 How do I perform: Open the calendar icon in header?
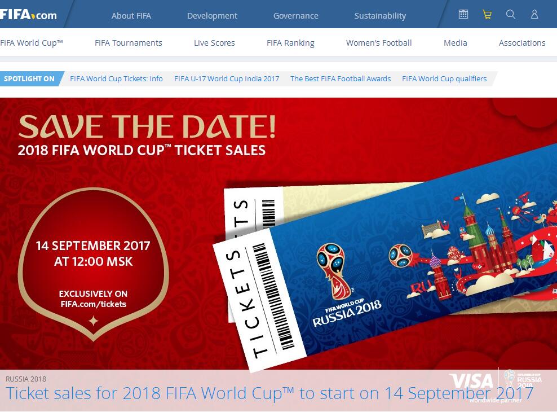tap(463, 14)
